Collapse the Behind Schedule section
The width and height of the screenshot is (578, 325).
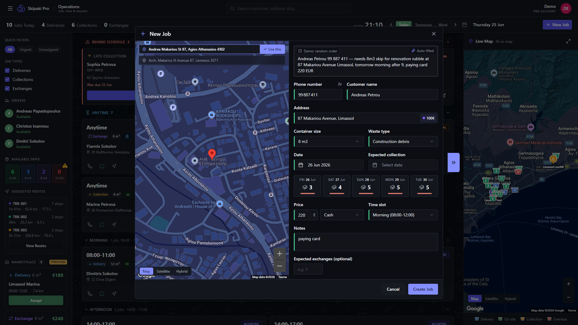pos(448,42)
